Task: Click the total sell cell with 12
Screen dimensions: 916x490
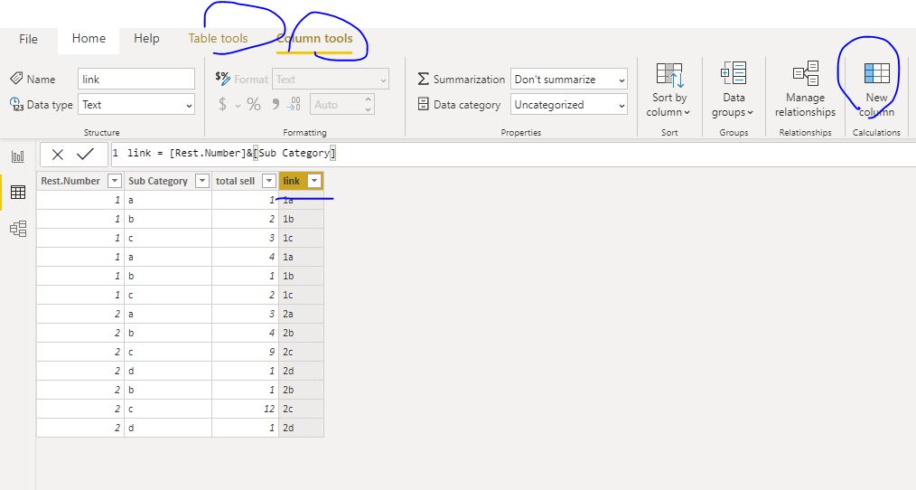Action: (246, 409)
